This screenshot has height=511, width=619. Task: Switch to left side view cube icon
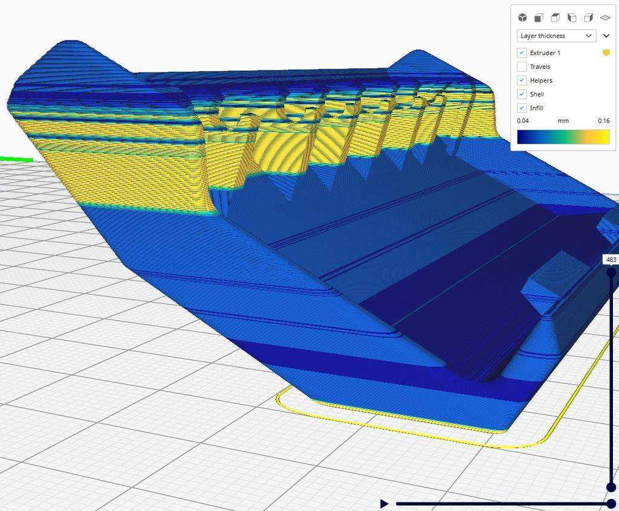(x=572, y=18)
